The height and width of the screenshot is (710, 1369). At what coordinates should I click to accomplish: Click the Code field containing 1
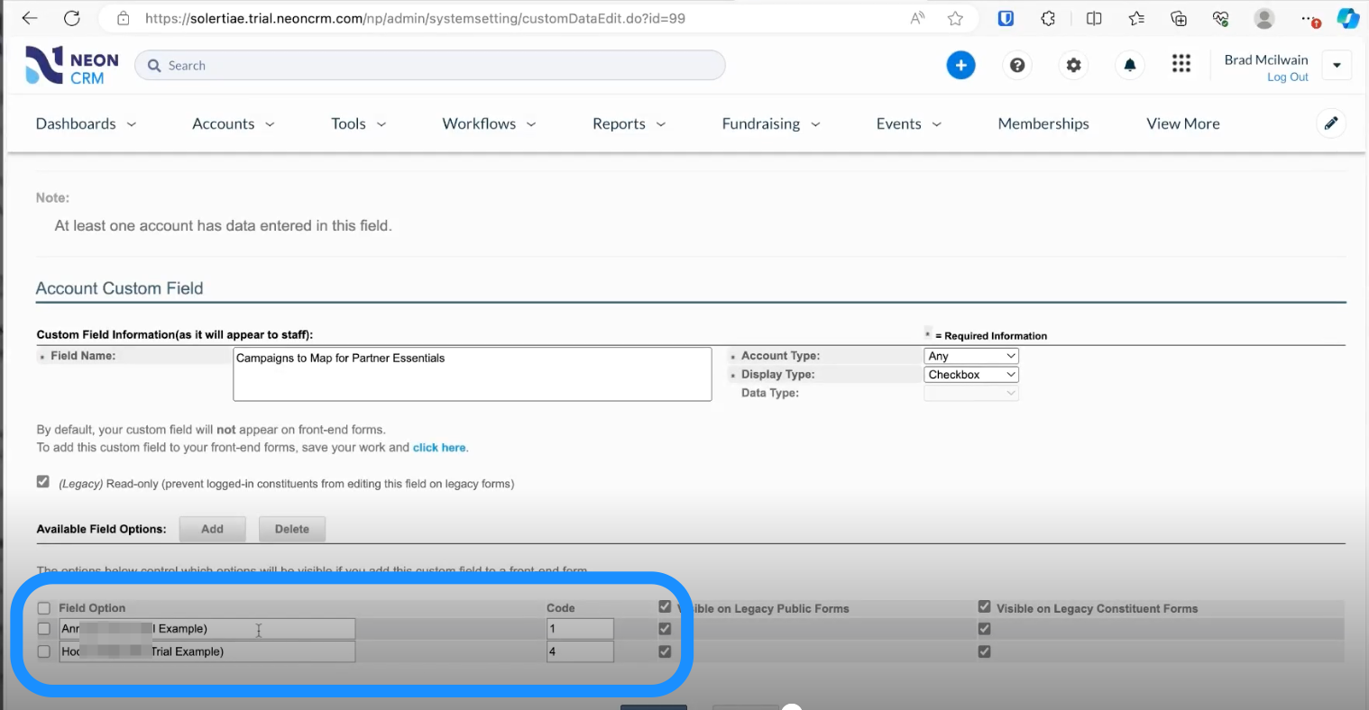tap(580, 629)
